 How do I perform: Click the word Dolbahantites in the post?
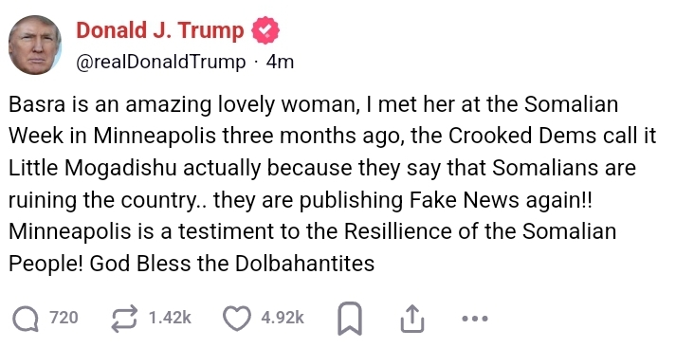pyautogui.click(x=304, y=263)
